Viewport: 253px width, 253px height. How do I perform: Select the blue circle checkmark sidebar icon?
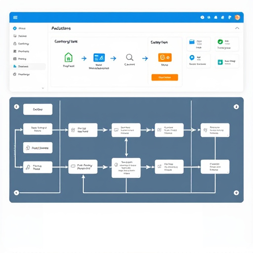pyautogui.click(x=15, y=28)
